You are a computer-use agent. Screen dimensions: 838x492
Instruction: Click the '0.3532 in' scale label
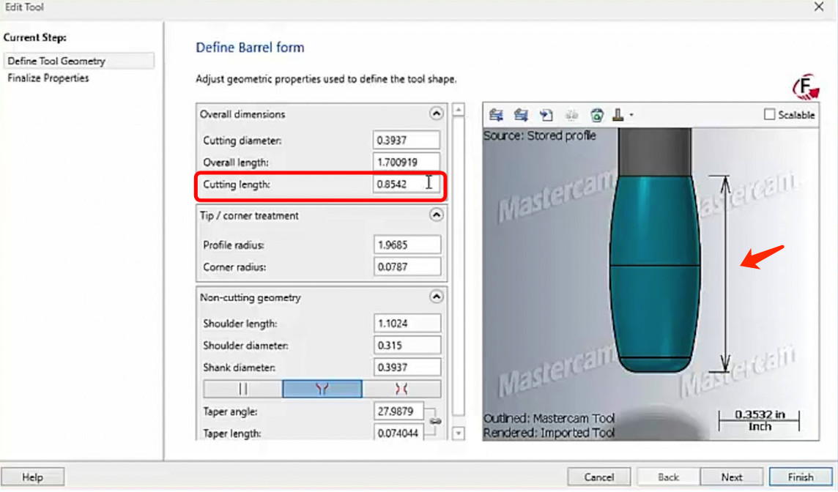[760, 414]
